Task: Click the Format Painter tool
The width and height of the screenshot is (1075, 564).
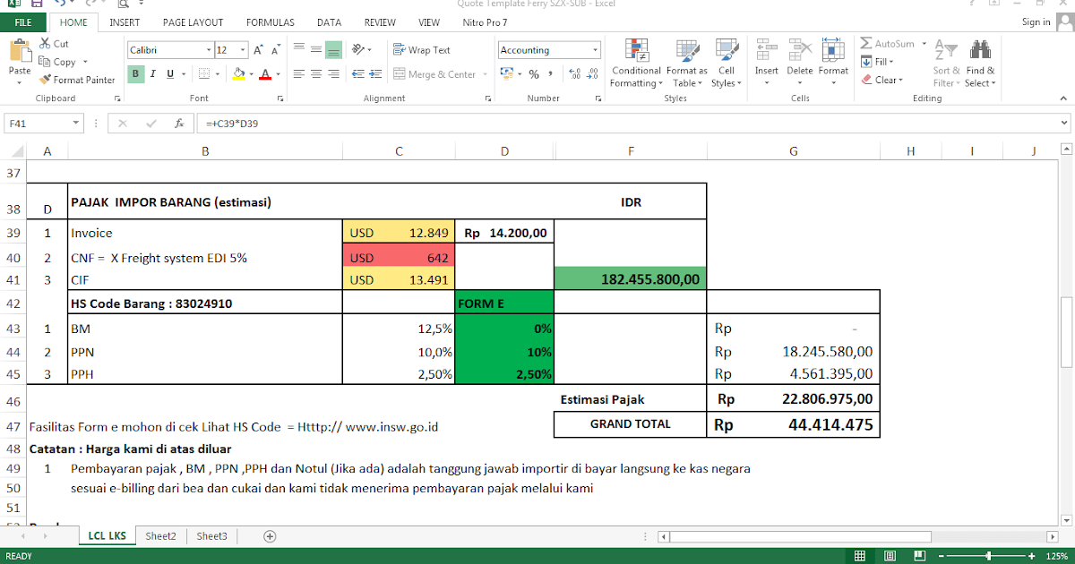Action: [78, 80]
